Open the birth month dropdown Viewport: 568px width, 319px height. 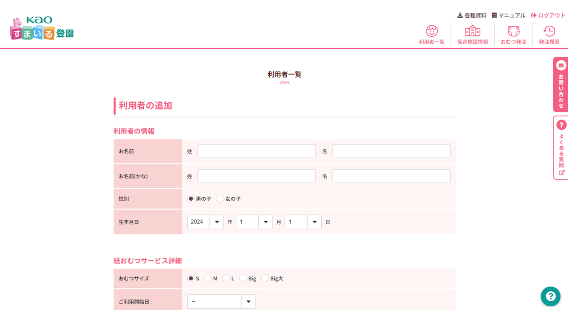(254, 222)
